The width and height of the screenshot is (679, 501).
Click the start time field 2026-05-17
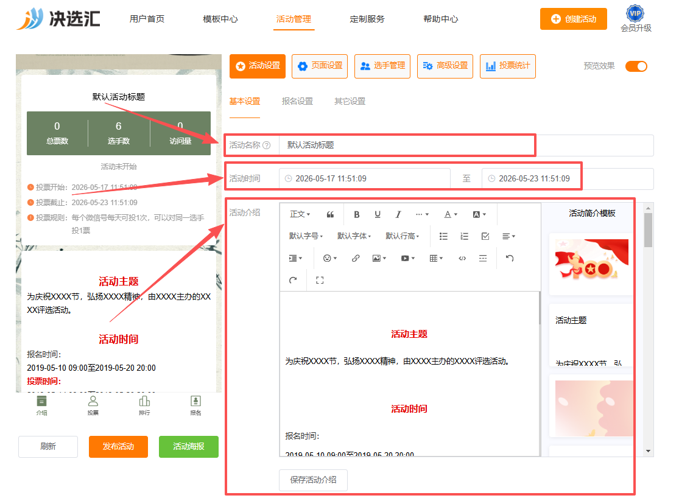pyautogui.click(x=365, y=178)
